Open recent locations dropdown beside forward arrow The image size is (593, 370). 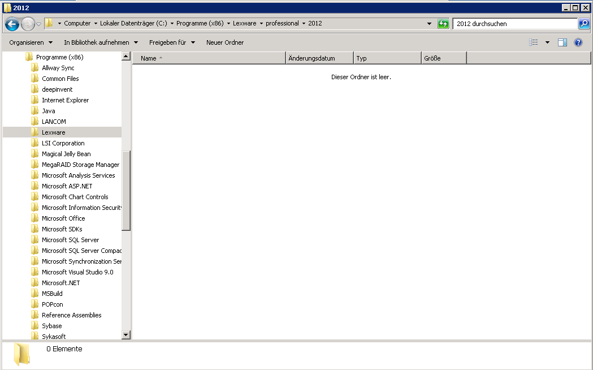pyautogui.click(x=38, y=24)
